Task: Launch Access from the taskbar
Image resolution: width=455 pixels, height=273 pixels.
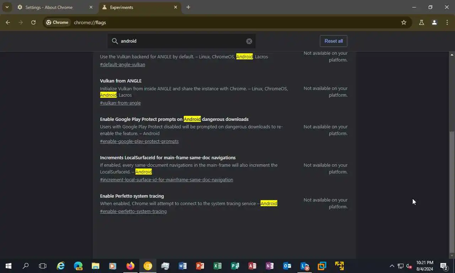Action: (252, 266)
